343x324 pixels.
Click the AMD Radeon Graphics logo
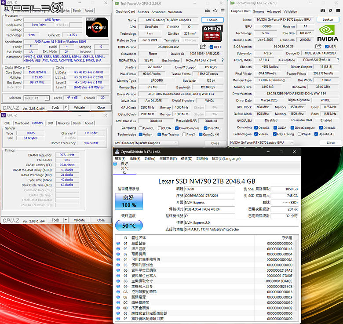tap(212, 33)
